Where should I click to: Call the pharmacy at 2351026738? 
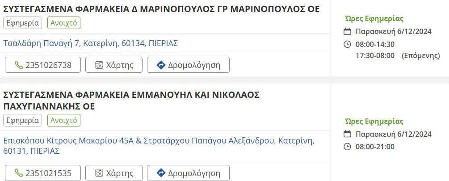(x=43, y=65)
